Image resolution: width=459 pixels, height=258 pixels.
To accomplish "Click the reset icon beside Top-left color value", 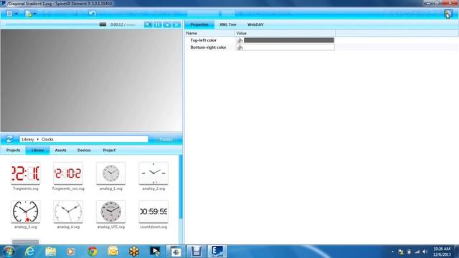I will coord(240,40).
